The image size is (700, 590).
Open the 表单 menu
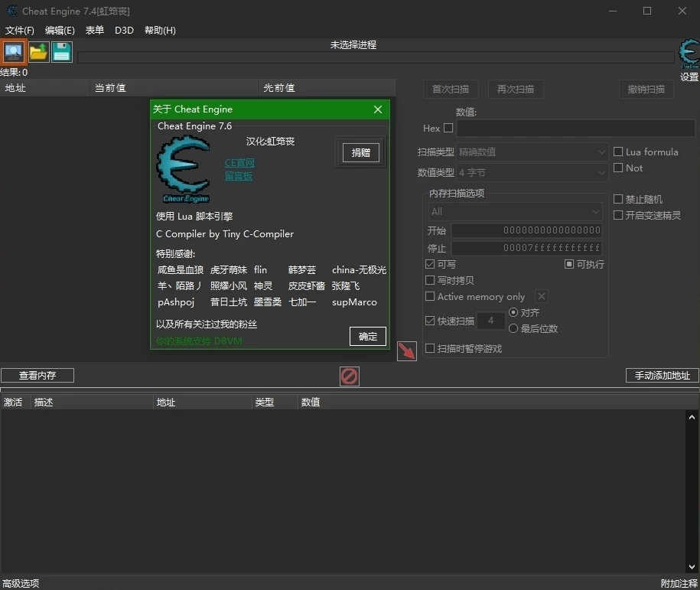(x=95, y=31)
